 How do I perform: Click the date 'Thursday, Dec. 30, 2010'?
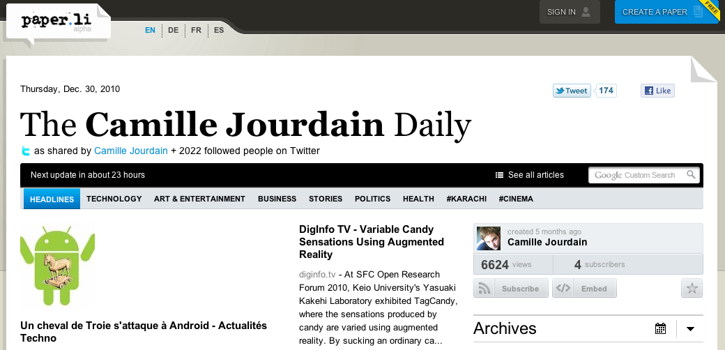tap(70, 89)
